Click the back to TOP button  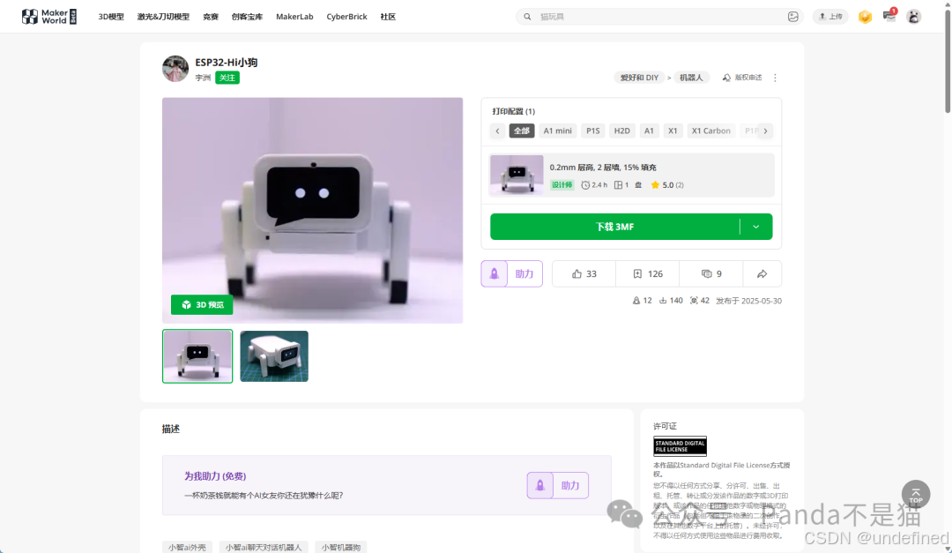916,495
